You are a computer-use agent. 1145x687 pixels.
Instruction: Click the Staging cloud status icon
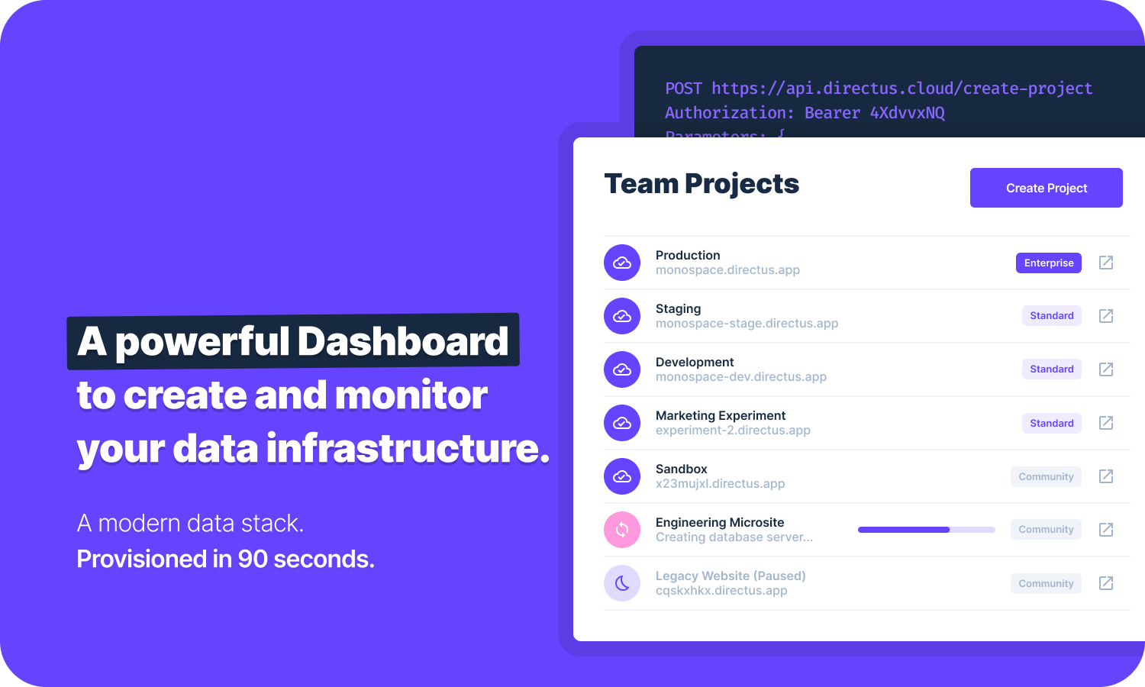622,316
